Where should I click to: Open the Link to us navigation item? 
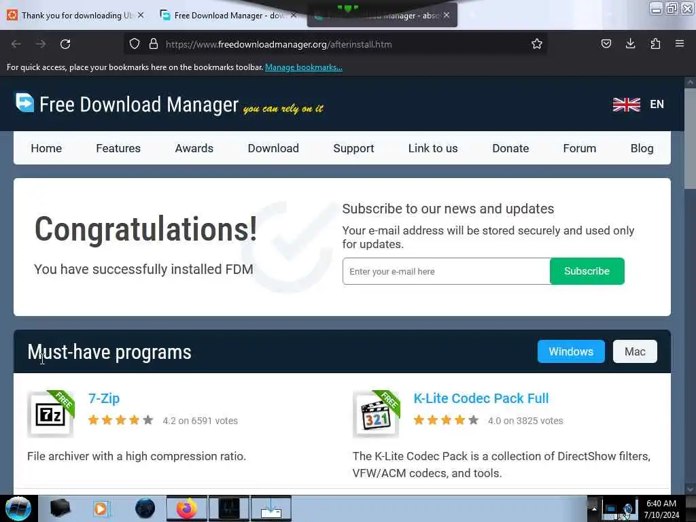click(433, 148)
